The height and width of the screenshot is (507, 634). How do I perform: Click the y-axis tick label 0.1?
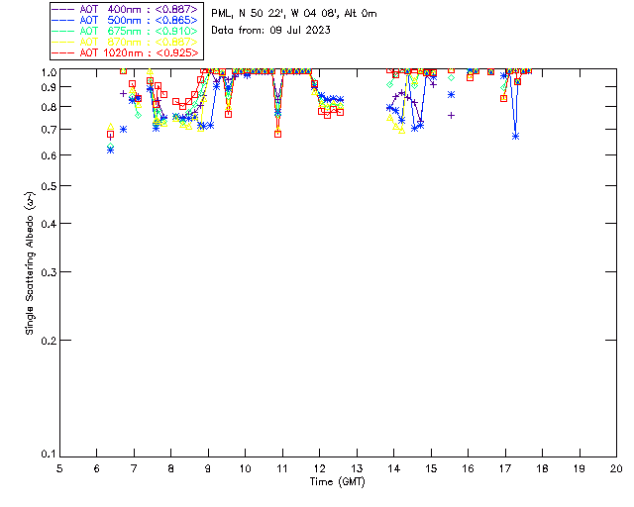49,455
